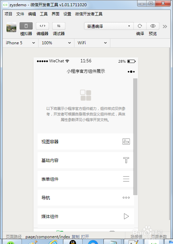Click the app logo in title bar
173x244 pixels.
(5, 5)
